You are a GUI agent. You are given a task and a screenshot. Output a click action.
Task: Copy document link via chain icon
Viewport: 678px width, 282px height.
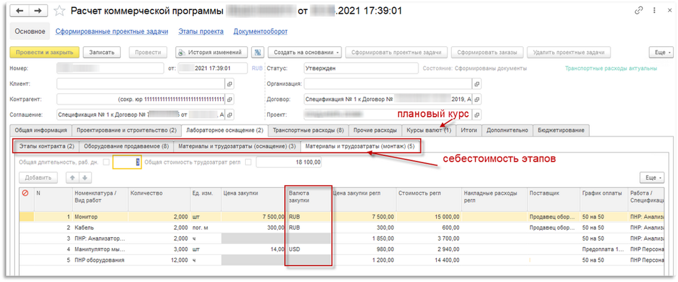pos(640,11)
